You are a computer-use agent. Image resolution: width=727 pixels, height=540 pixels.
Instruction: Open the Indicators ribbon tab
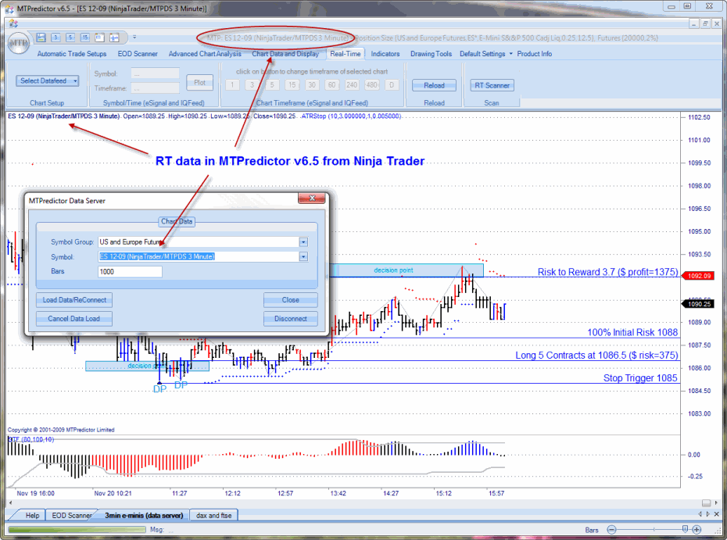pos(385,54)
